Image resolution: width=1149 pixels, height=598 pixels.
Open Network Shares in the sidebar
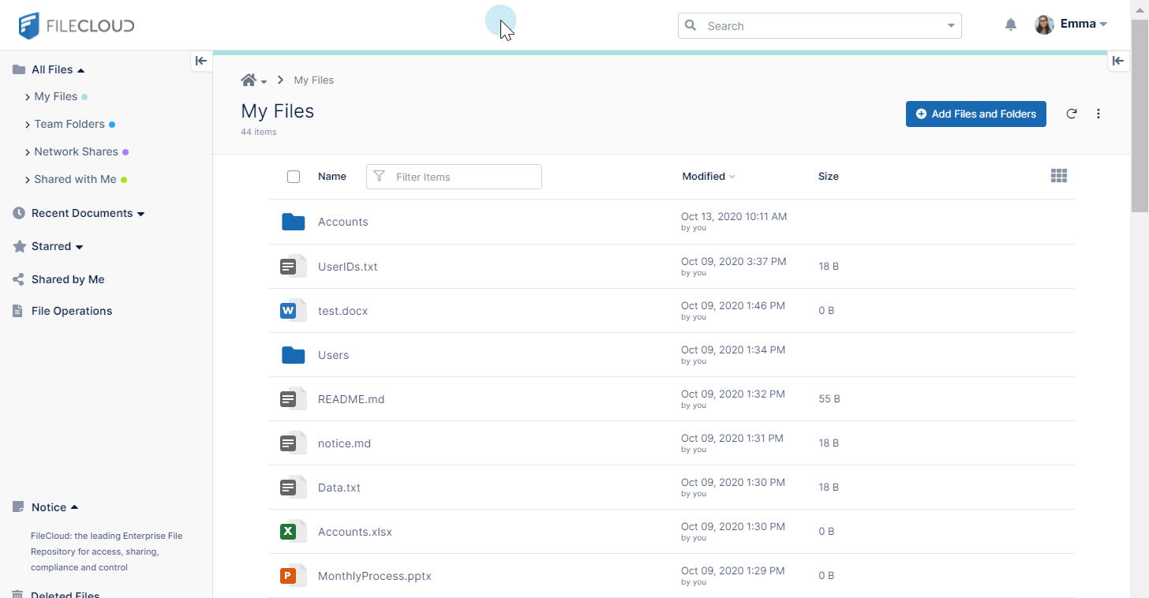(76, 151)
